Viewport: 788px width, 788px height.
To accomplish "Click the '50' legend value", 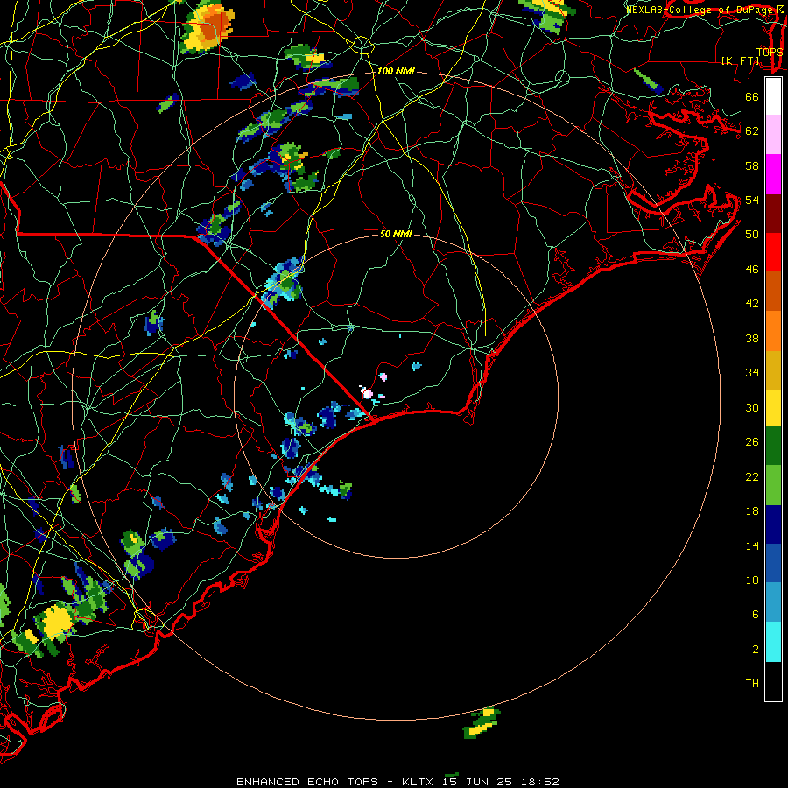I will (x=752, y=235).
